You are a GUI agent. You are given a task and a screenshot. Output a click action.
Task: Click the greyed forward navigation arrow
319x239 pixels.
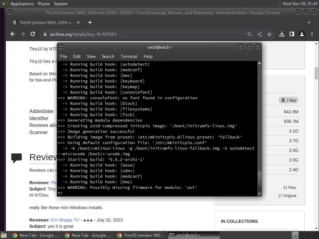coord(22,34)
